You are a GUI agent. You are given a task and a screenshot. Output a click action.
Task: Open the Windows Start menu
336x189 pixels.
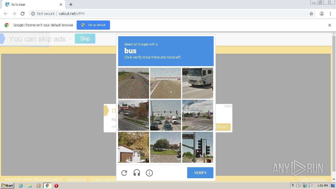(7, 186)
